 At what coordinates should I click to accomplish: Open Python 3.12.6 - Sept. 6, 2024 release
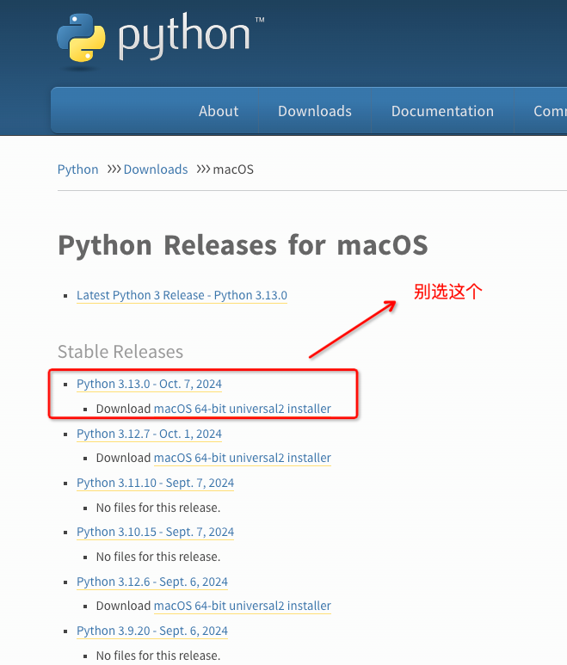click(151, 582)
